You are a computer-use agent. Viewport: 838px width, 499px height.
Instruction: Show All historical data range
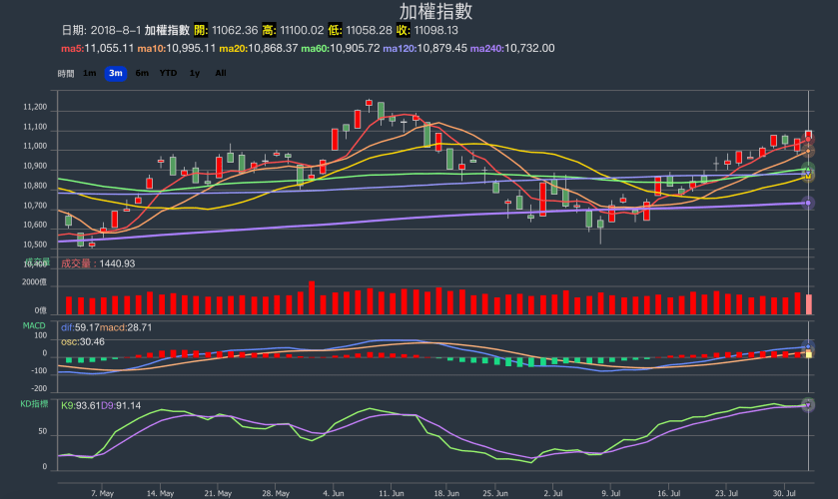click(220, 73)
